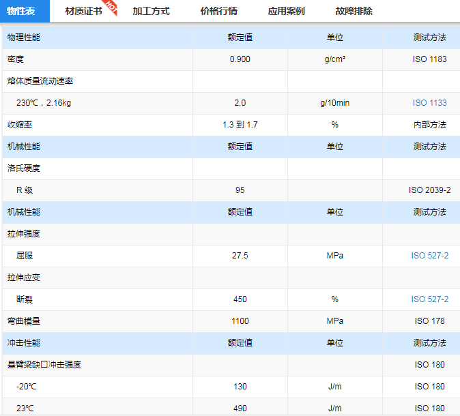
Task: Click the ISO 527-2 link in 断裂 row
Action: coord(429,299)
